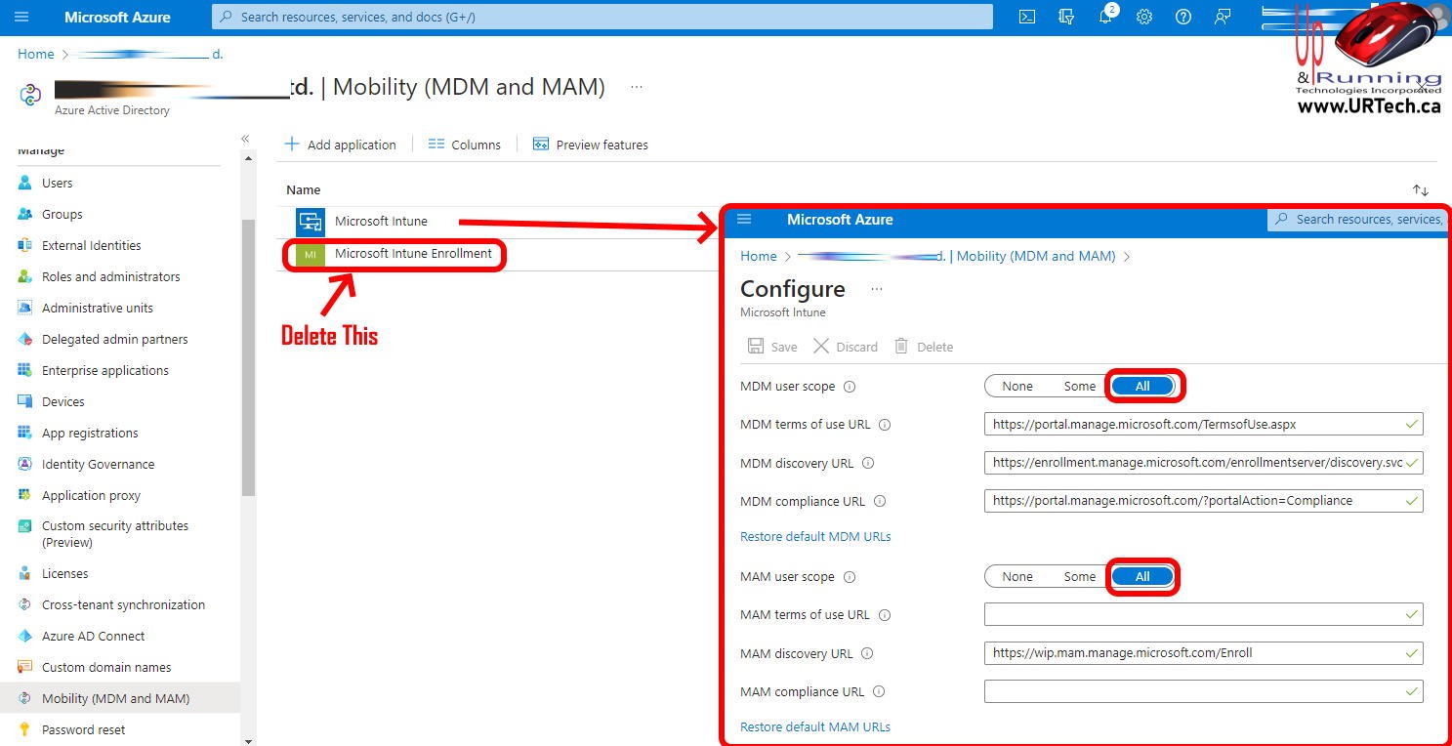Set MDM user scope to Some
The height and width of the screenshot is (746, 1452).
click(1079, 387)
